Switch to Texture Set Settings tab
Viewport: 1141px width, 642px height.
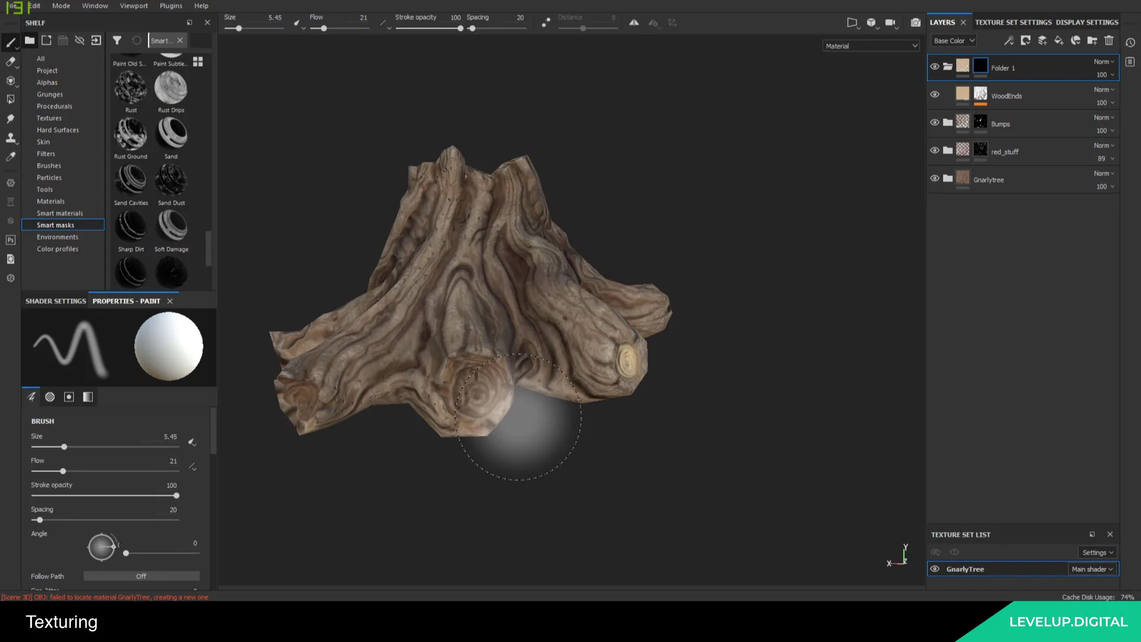point(1013,22)
